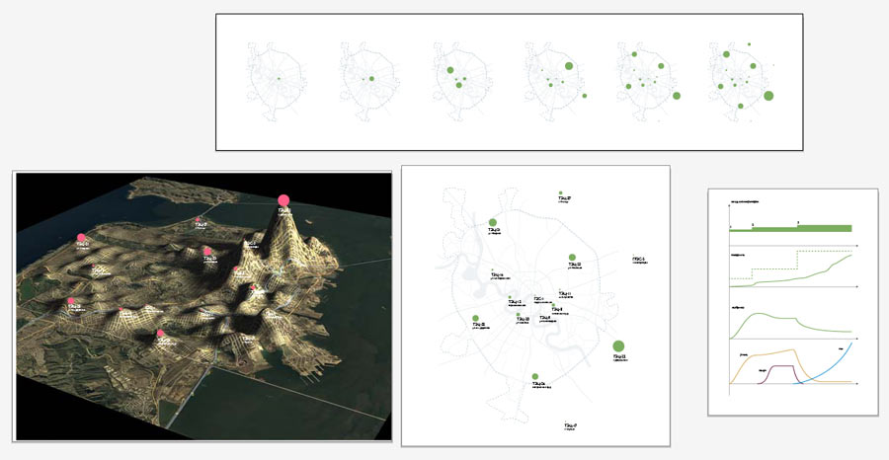
Task: Click the largest pink marker on the tallest peak
Action: 283,199
